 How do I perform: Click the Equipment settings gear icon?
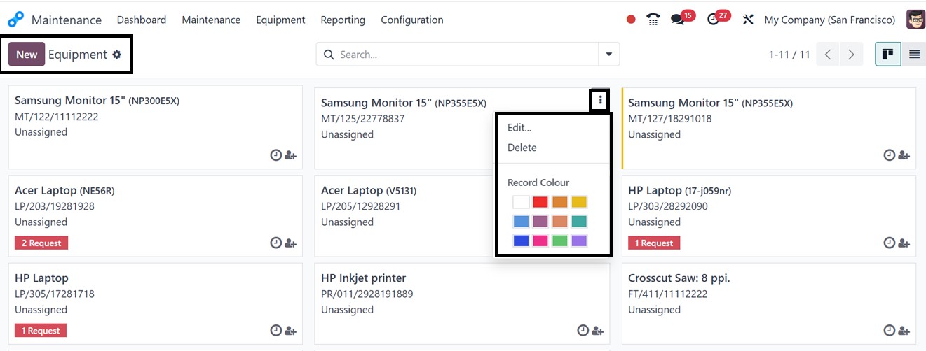(117, 55)
